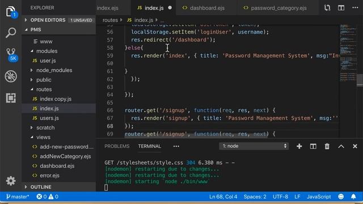
Task: Click 'Ln 68, Col 4' in status bar
Action: (x=223, y=197)
